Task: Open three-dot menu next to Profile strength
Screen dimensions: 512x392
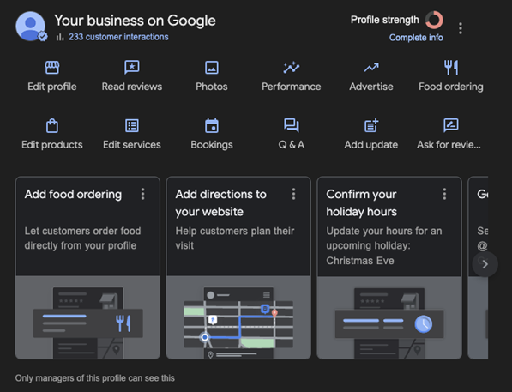Action: [x=461, y=28]
